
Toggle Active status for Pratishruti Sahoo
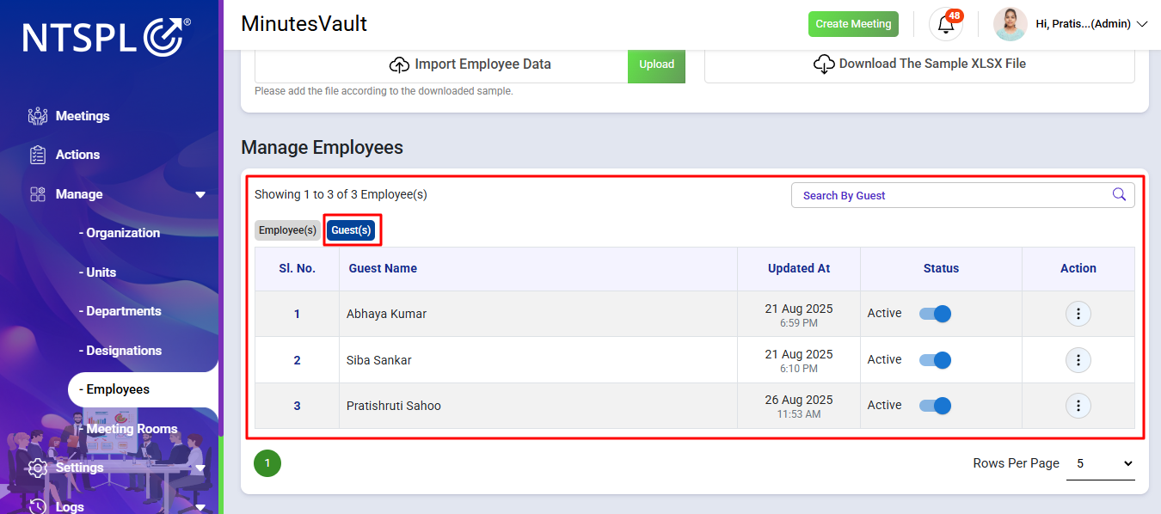coord(935,405)
